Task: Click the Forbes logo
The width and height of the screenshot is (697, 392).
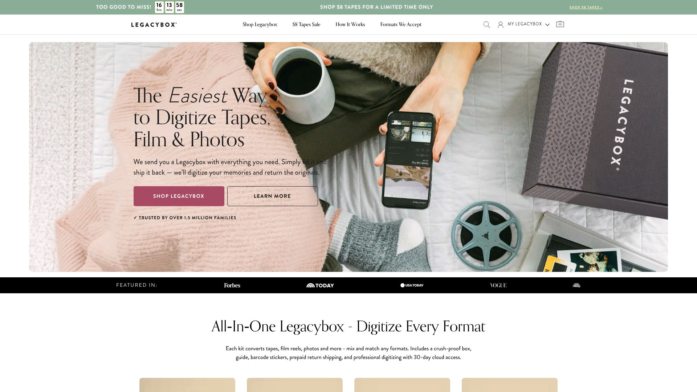Action: pos(232,285)
